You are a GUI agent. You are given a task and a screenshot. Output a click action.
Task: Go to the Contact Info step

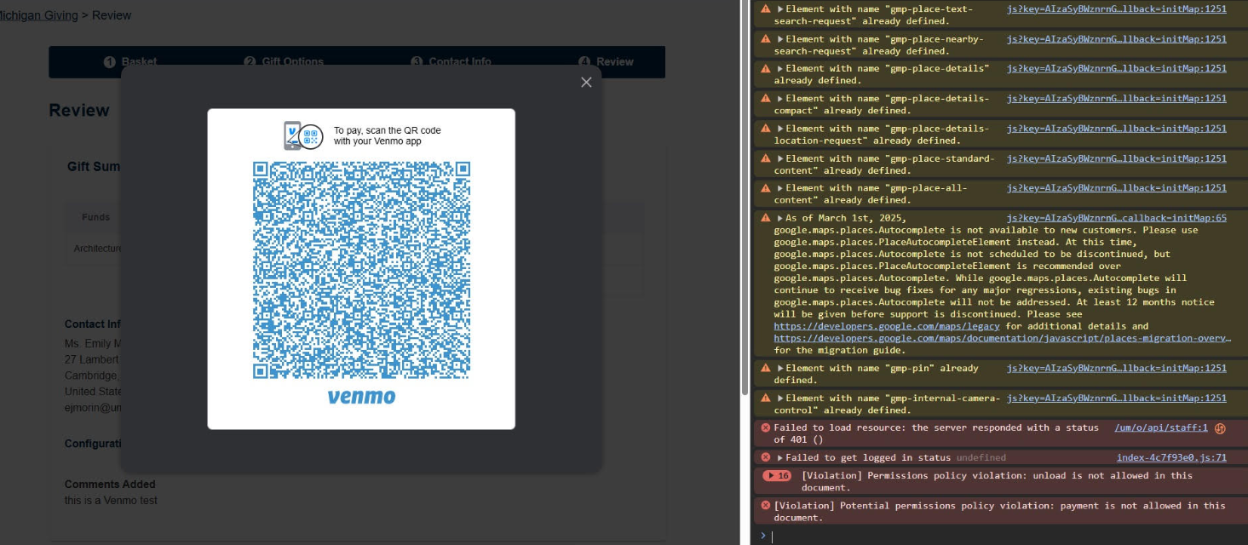pyautogui.click(x=451, y=61)
